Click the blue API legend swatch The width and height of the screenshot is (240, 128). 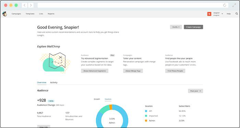coord(146,111)
